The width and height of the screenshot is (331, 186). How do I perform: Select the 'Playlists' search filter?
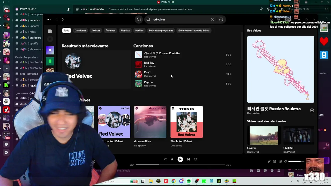click(x=125, y=30)
